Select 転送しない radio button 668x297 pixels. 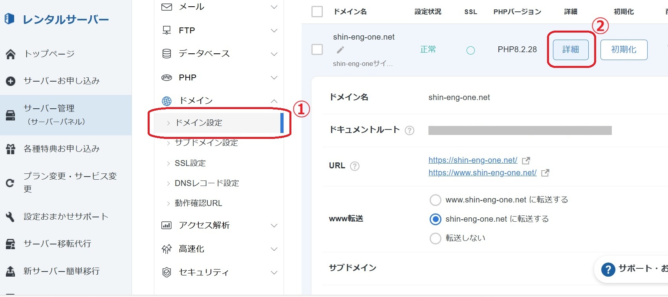[435, 238]
